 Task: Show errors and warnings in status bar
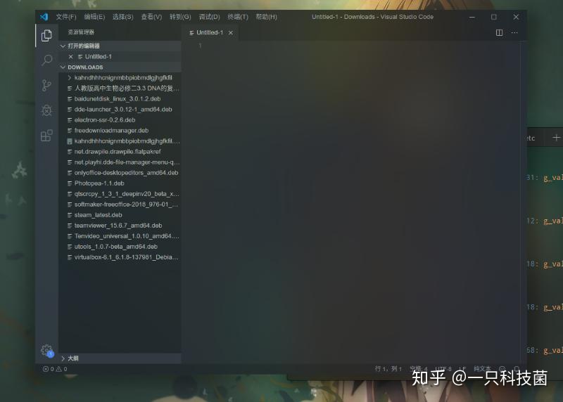[x=55, y=369]
